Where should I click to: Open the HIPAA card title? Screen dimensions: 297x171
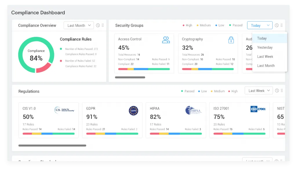tap(155, 109)
